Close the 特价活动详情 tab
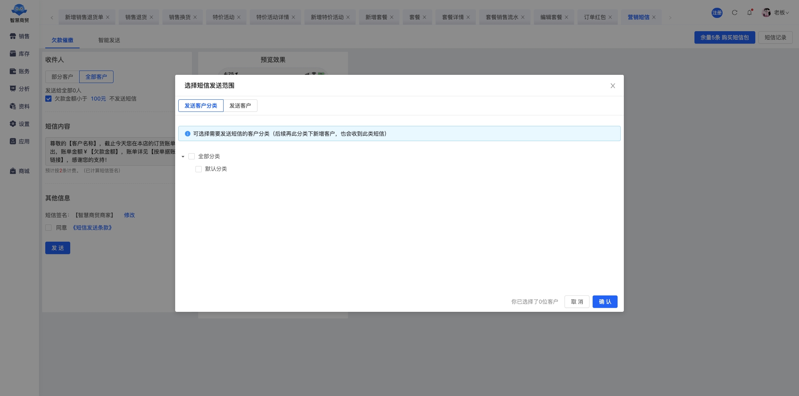The width and height of the screenshot is (799, 396). (x=293, y=17)
